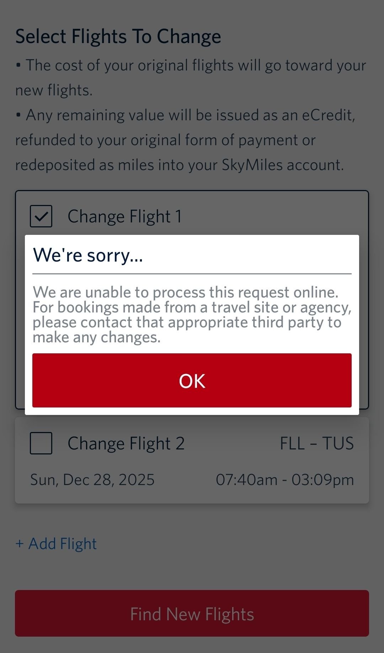
Task: Tap the dimmed area below Find New Flights
Action: coord(192,645)
